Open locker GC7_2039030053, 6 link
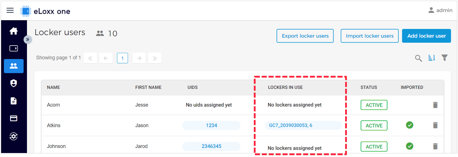 tap(303, 125)
